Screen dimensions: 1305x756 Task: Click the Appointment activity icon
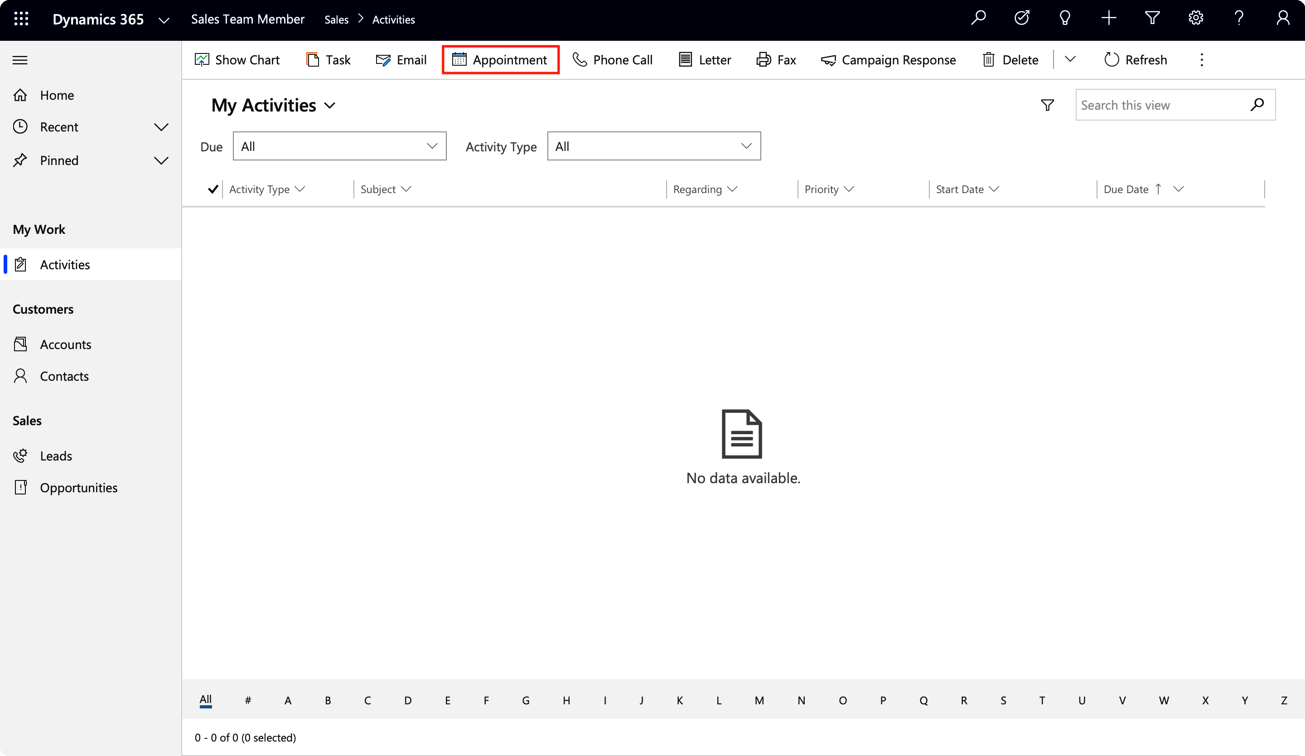pyautogui.click(x=459, y=59)
